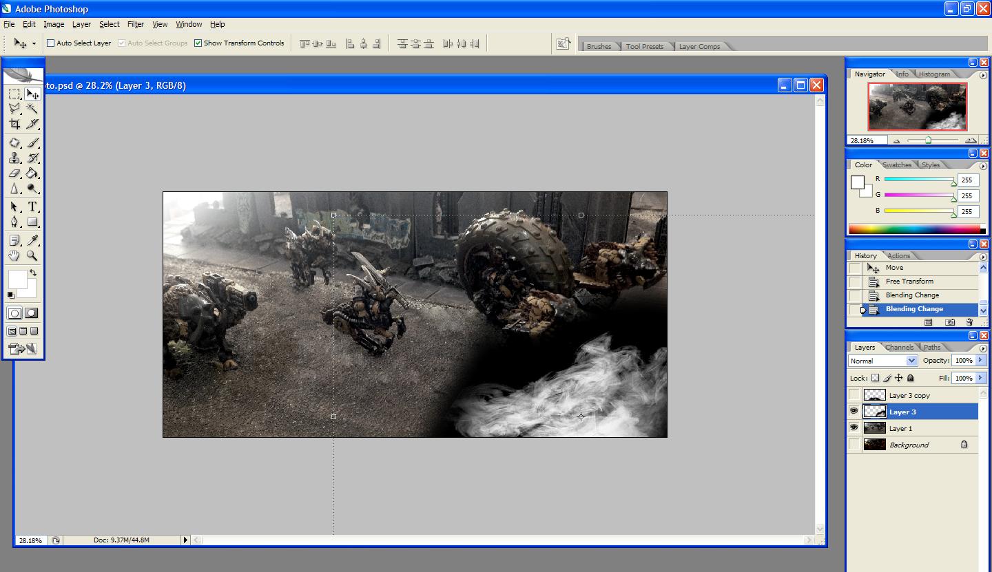Uncheck Show Transform Controls
992x572 pixels.
[198, 43]
